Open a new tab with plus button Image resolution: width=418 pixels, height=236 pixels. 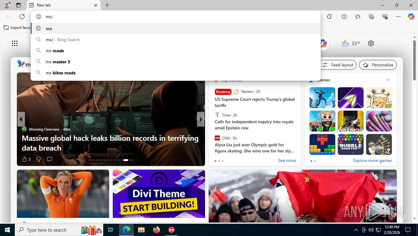pos(107,5)
